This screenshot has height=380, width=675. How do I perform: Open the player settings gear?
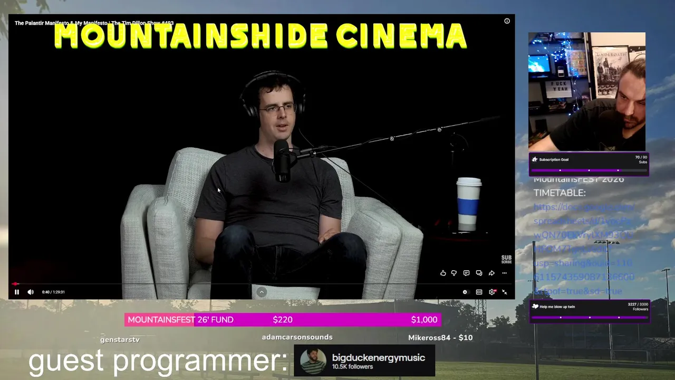click(x=492, y=292)
